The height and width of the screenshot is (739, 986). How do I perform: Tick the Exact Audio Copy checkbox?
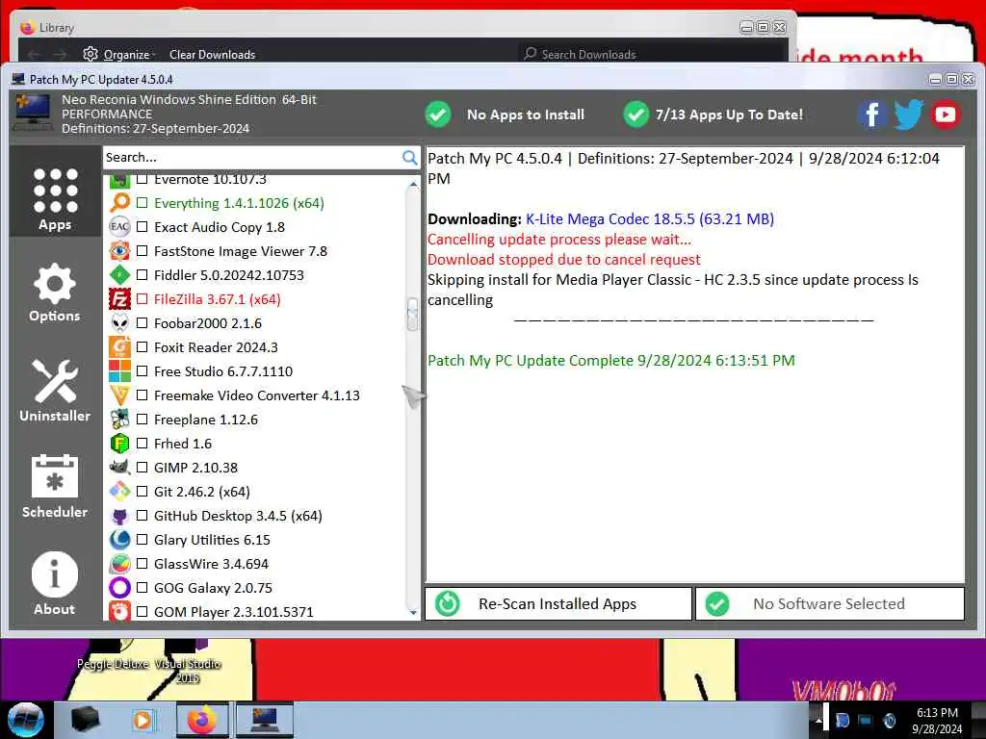click(x=143, y=227)
